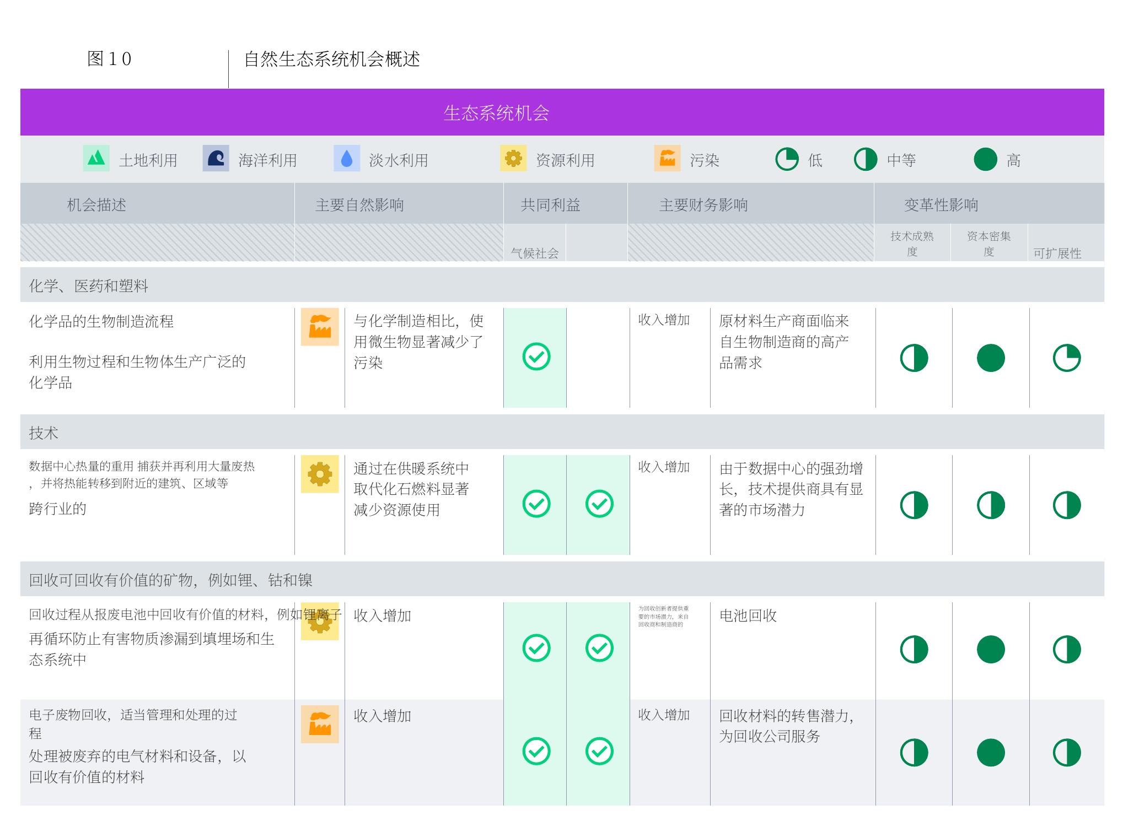
Task: Click the 污染 factory icon in legend
Action: pyautogui.click(x=667, y=158)
